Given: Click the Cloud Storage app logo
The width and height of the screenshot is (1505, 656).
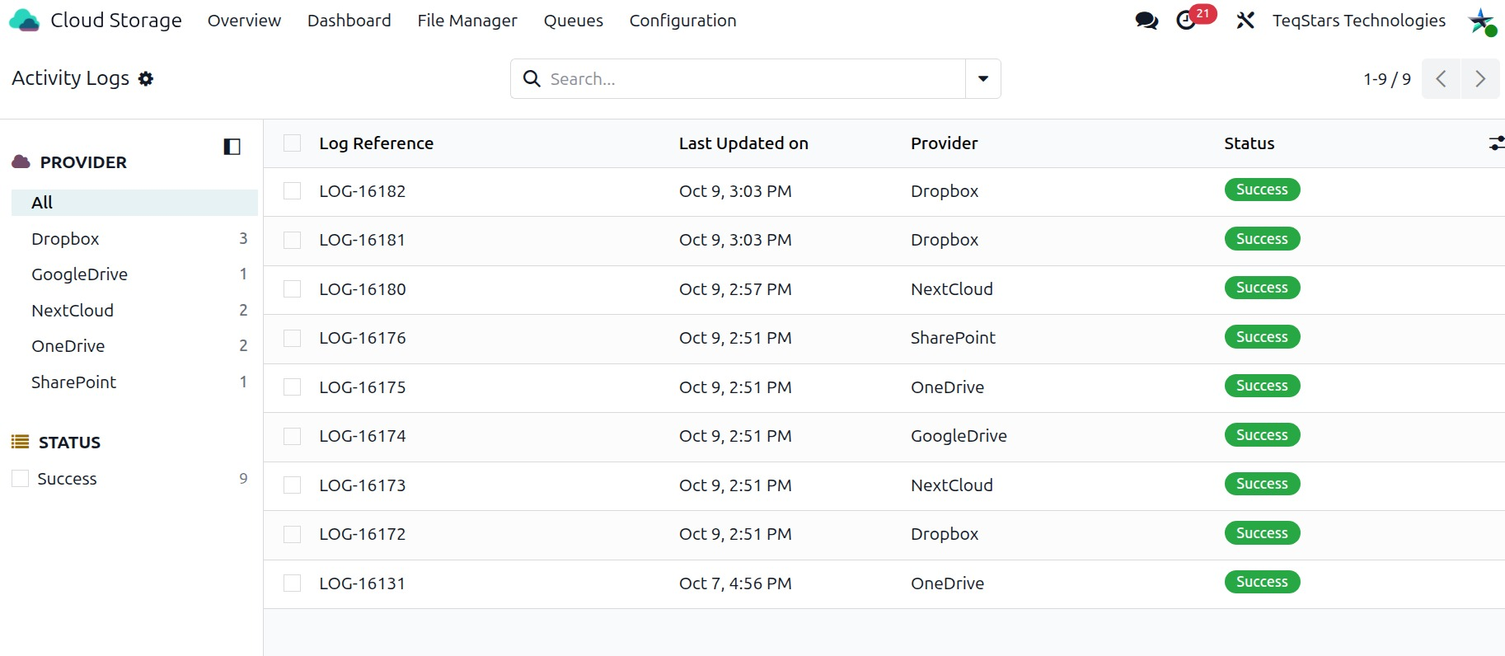Looking at the screenshot, I should (24, 21).
